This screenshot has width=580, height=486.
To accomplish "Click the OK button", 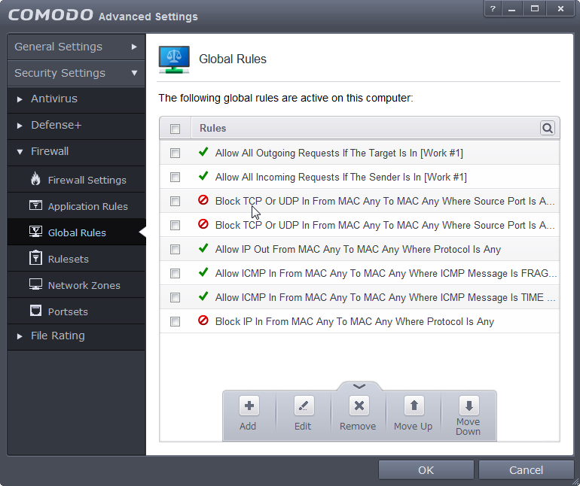I will [426, 470].
